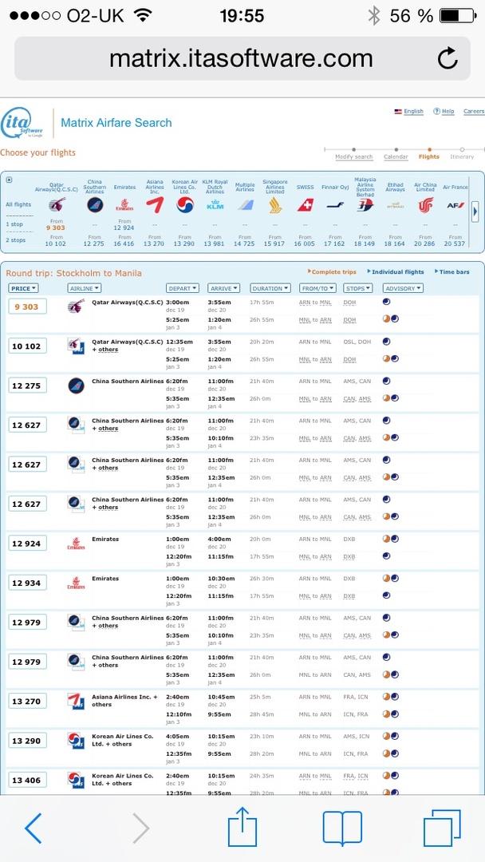Click the Singapore Airlines logo

pos(274,205)
